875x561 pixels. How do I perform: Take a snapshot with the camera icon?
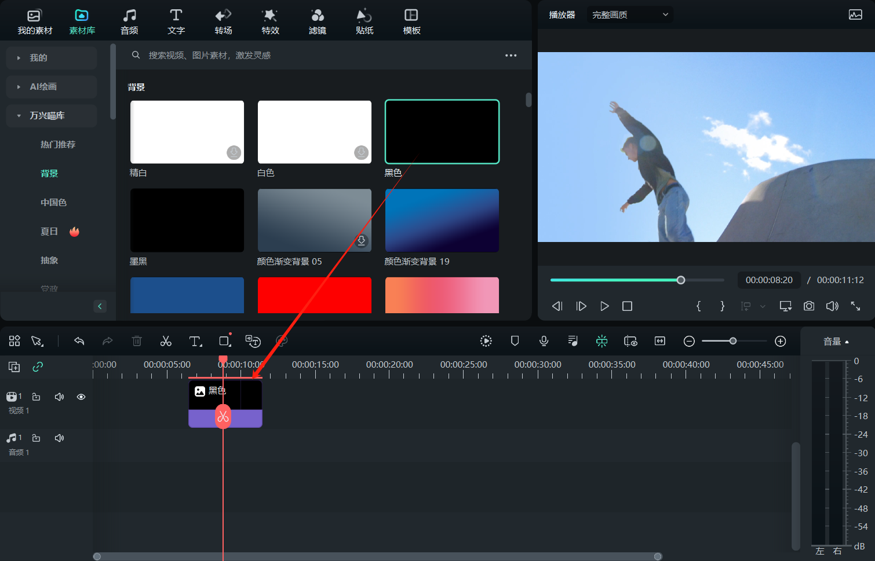tap(808, 306)
